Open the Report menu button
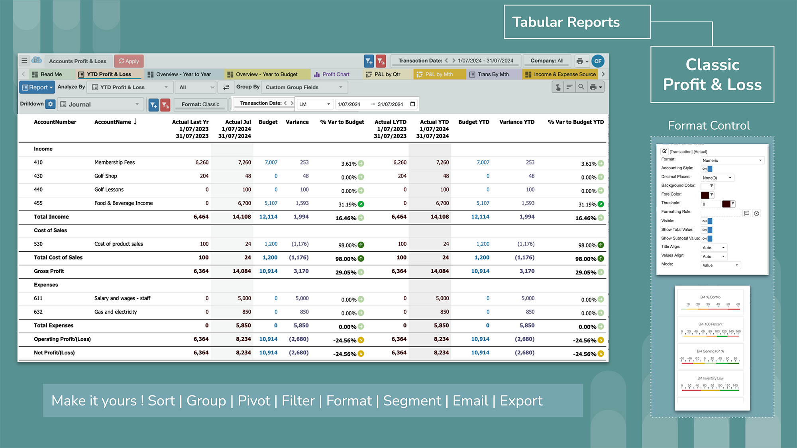This screenshot has height=448, width=797. click(x=37, y=87)
